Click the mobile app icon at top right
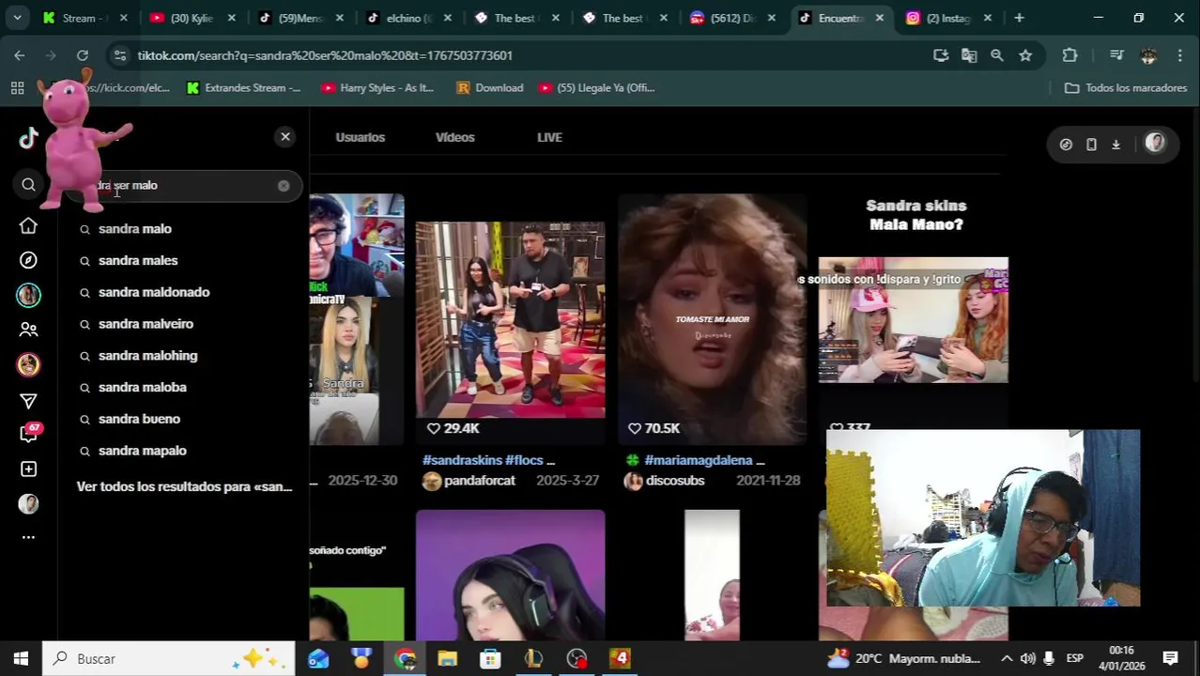Viewport: 1200px width, 676px height. tap(1091, 145)
